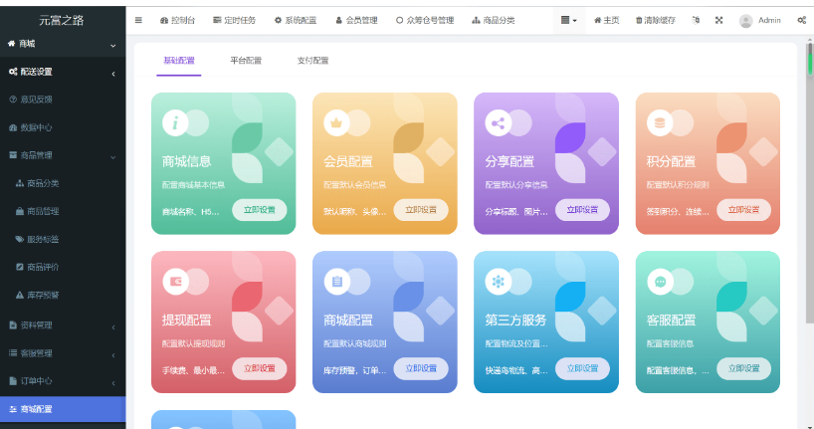Open 数据中心 via its dashboard icon

click(x=13, y=127)
